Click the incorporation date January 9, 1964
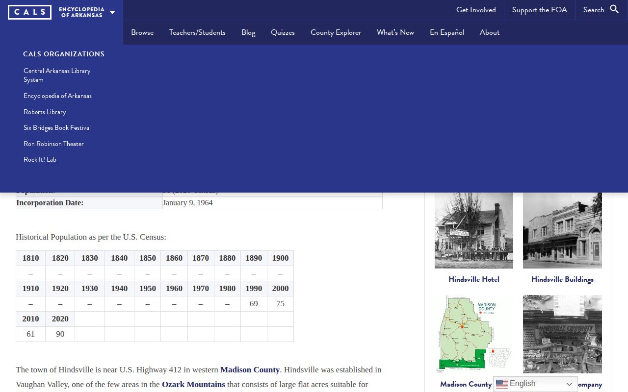 [x=188, y=202]
